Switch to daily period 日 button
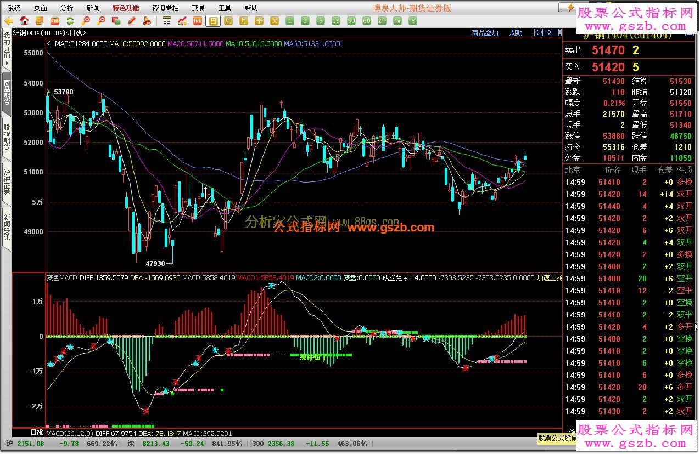The height and width of the screenshot is (454, 700). click(213, 21)
